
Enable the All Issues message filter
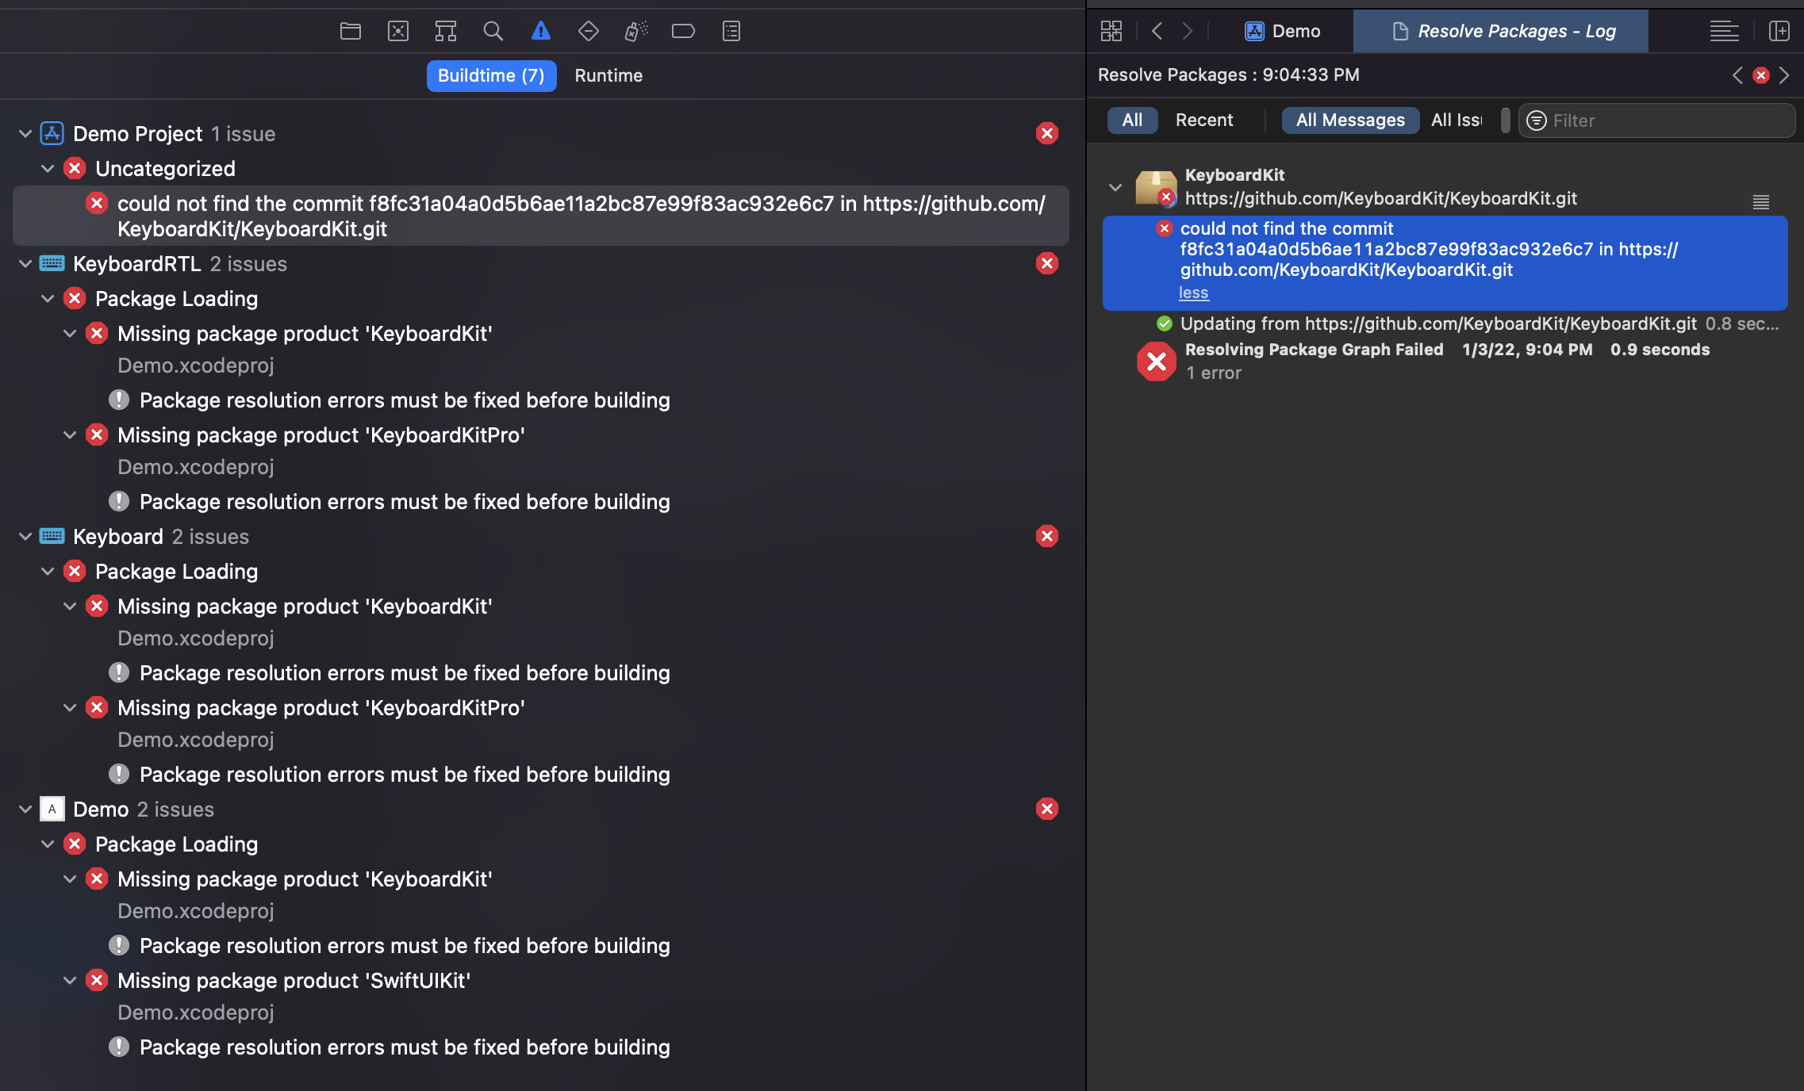click(1457, 120)
